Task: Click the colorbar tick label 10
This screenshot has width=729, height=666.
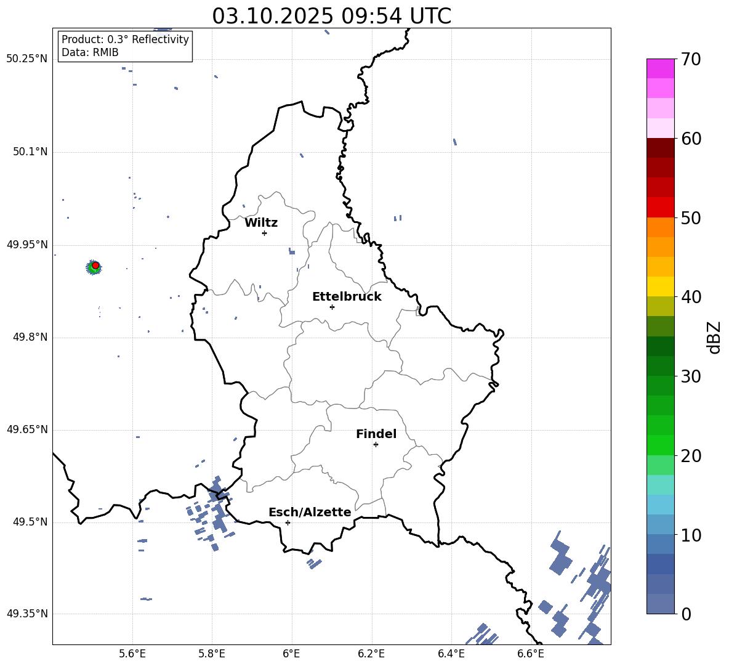Action: tap(691, 535)
